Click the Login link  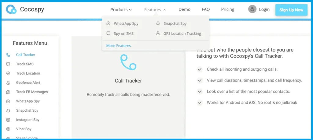[x=264, y=9]
